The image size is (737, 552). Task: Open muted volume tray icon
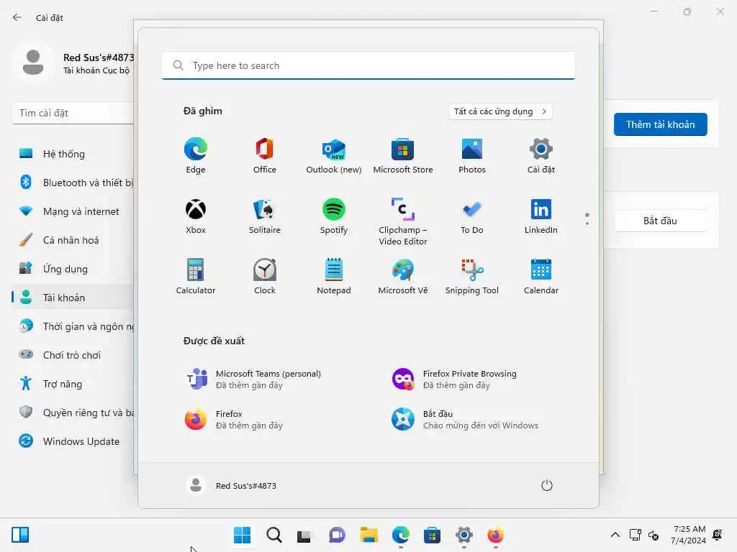pos(654,535)
